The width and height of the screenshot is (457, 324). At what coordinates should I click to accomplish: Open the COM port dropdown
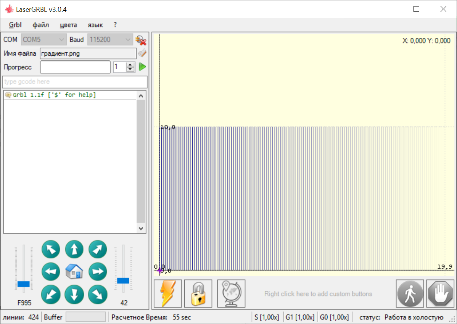(x=61, y=40)
